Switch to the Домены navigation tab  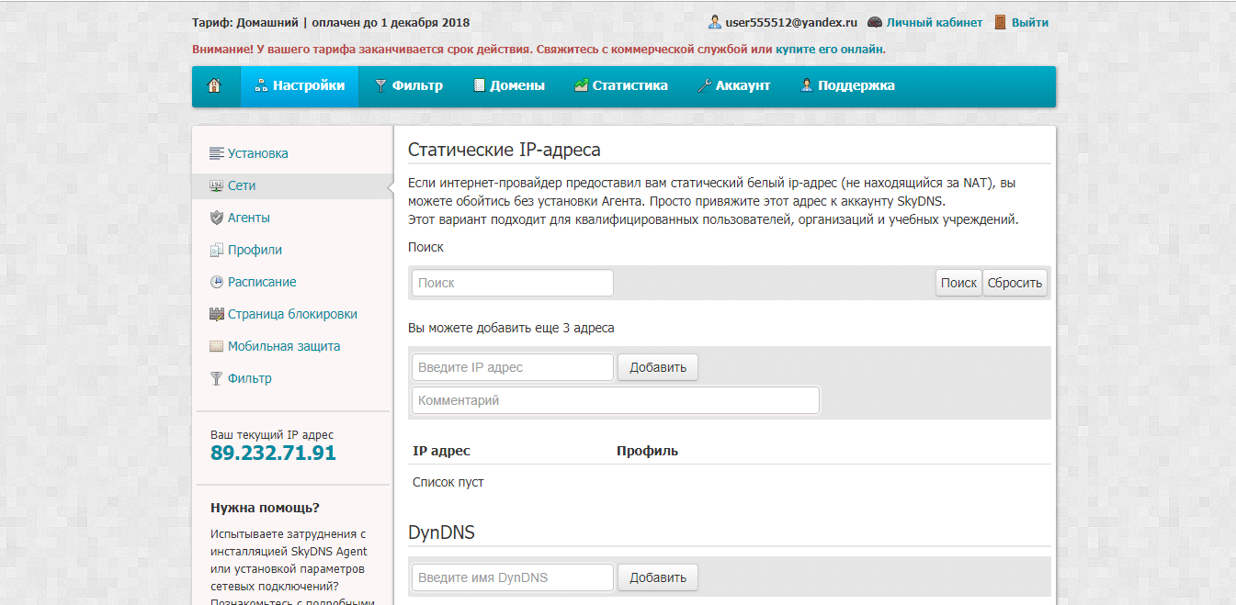(x=508, y=86)
